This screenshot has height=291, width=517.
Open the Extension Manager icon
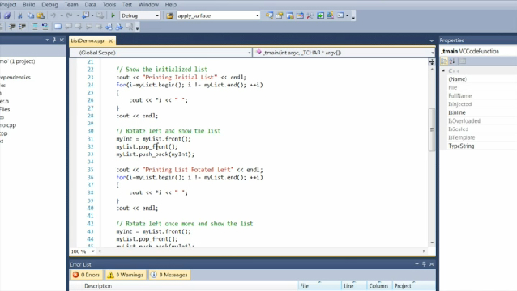click(330, 15)
